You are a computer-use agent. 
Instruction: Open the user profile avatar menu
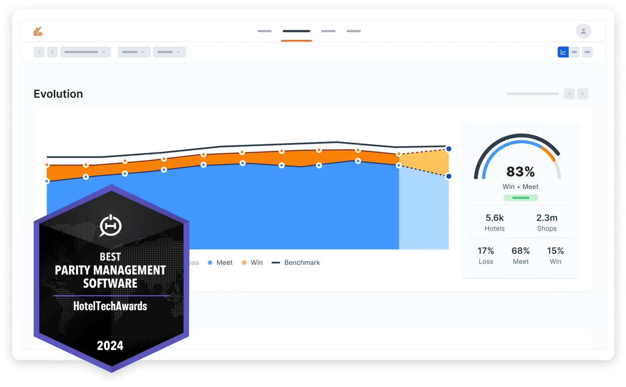tap(583, 31)
